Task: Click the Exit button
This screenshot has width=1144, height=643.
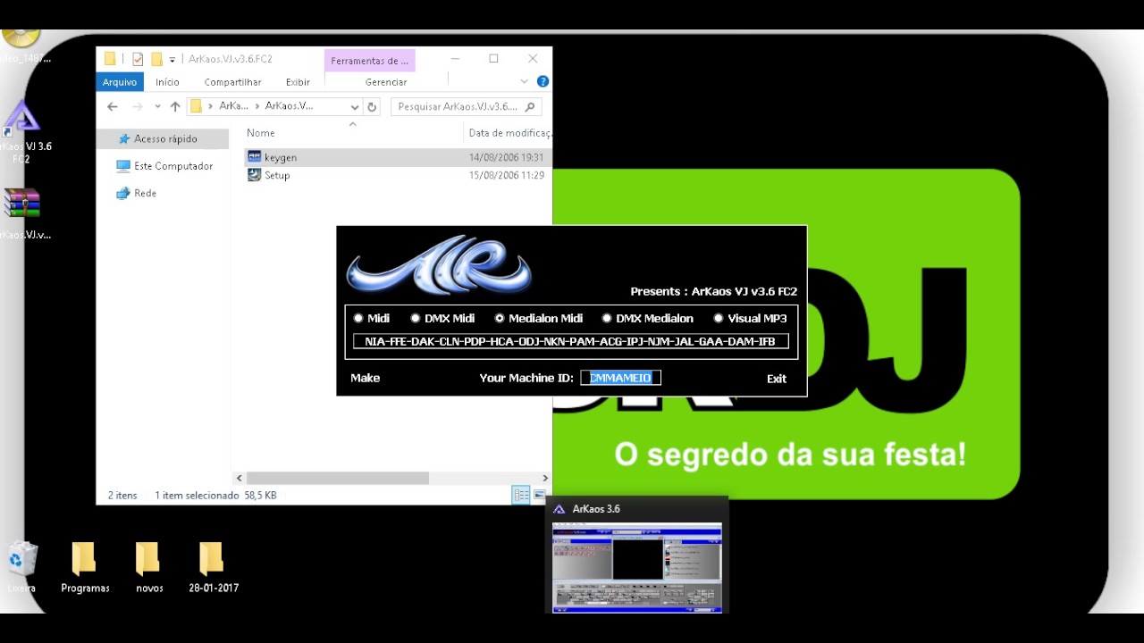Action: pyautogui.click(x=777, y=379)
